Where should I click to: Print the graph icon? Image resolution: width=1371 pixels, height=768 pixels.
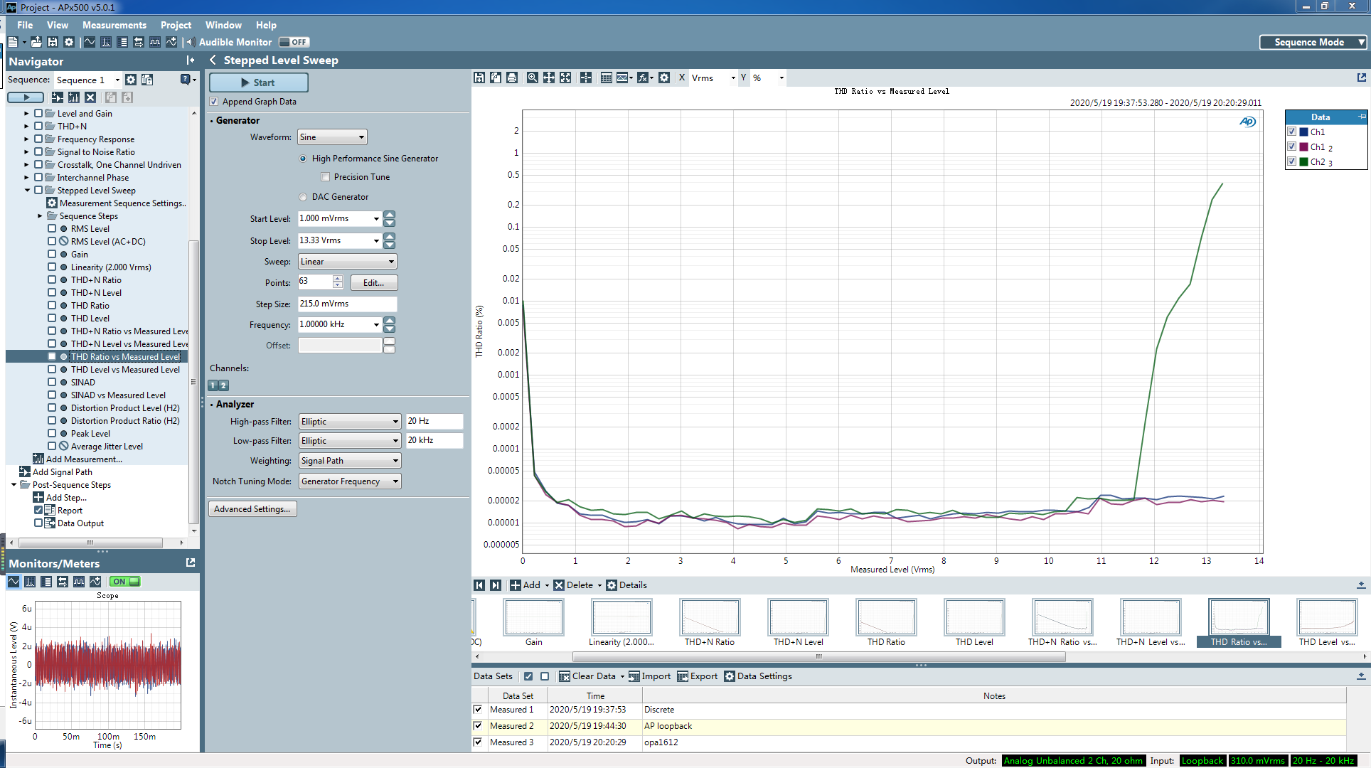(512, 78)
